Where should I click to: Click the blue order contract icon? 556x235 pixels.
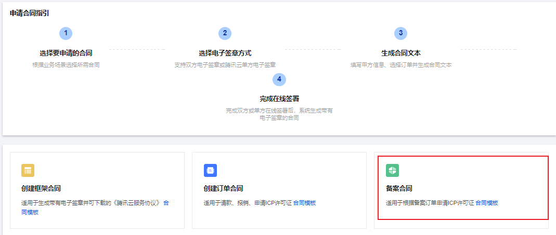pyautogui.click(x=210, y=171)
